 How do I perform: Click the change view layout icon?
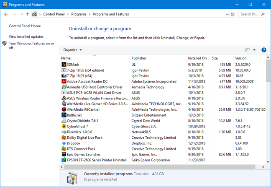[247, 50]
